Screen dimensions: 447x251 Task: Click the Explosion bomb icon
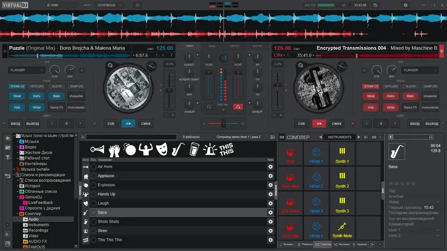pos(130,149)
